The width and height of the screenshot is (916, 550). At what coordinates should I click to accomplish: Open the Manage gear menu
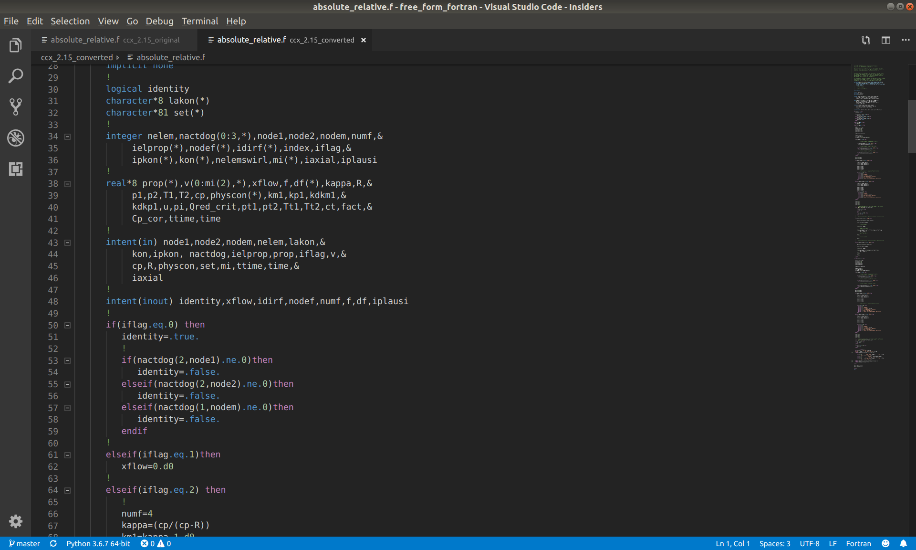coord(16,521)
